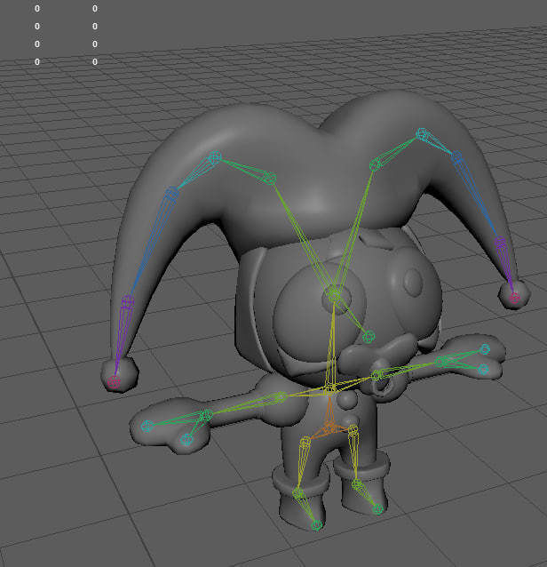
Task: Select upper cyan finger tip, screen-right hand
Action: [x=485, y=349]
